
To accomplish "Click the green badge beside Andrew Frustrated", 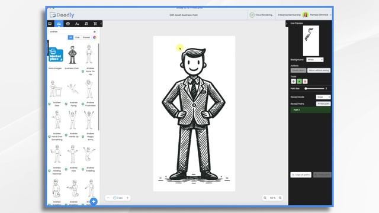I will click(x=83, y=104).
